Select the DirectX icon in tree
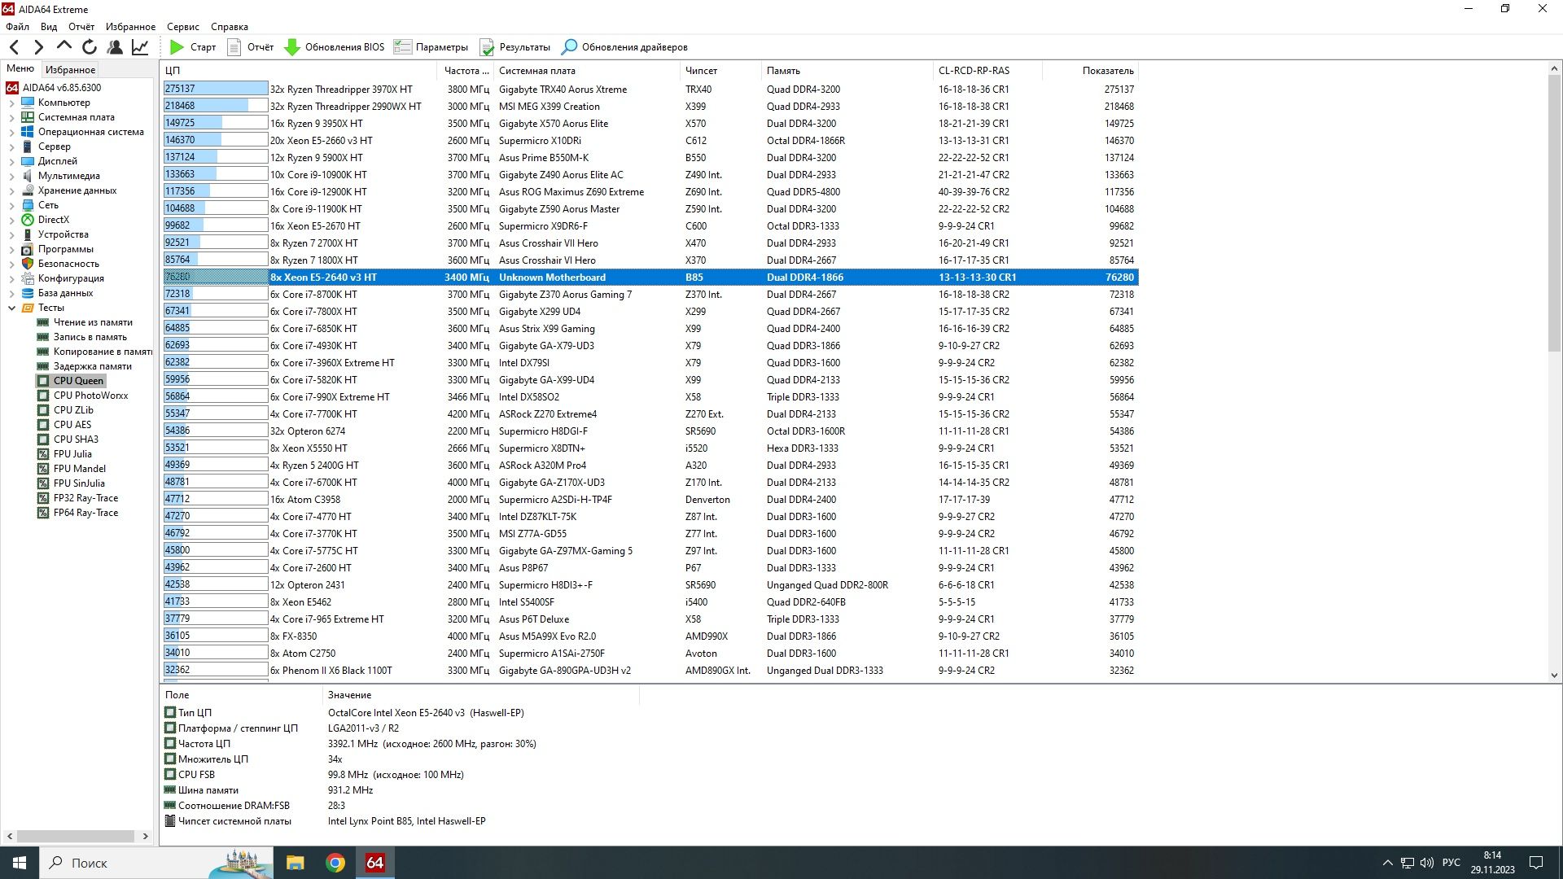The height and width of the screenshot is (879, 1563). click(28, 220)
